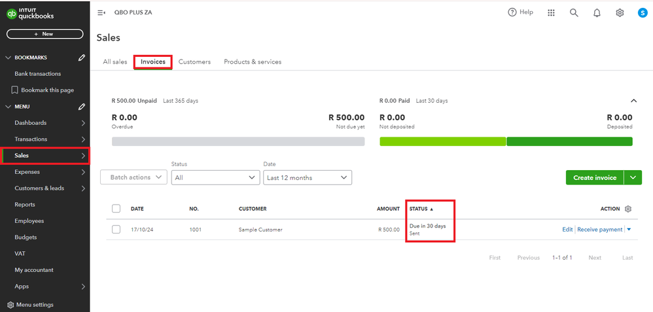The image size is (653, 312).
Task: Open the settings gear in header
Action: (620, 12)
